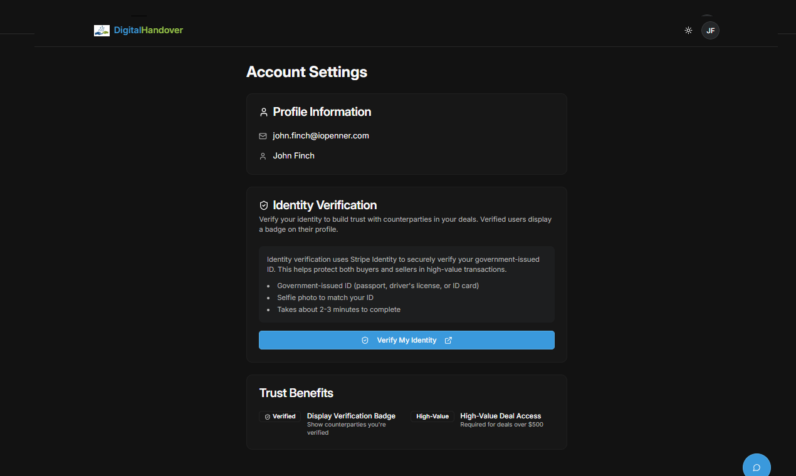Click the High-Value Deal Access text

point(501,416)
